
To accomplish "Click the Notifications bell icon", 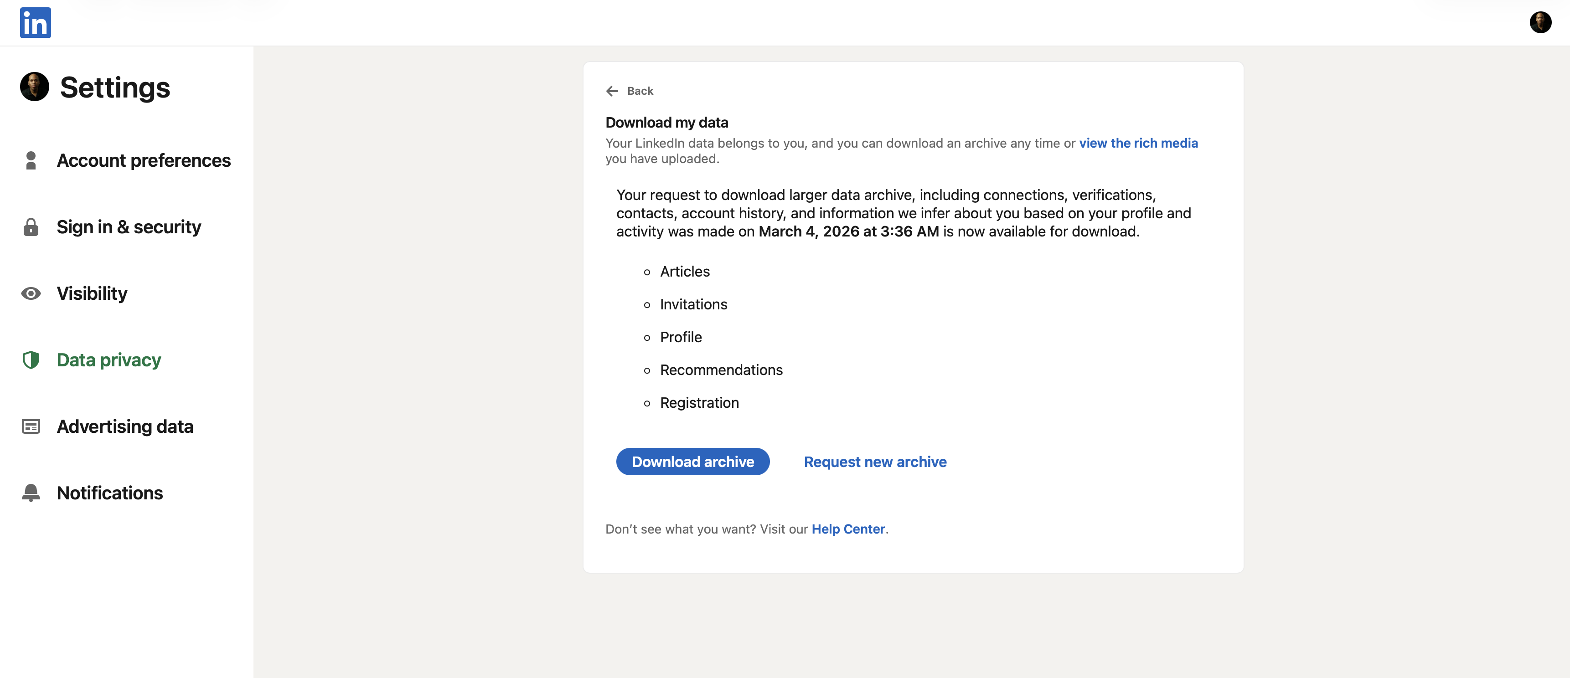I will click(31, 493).
